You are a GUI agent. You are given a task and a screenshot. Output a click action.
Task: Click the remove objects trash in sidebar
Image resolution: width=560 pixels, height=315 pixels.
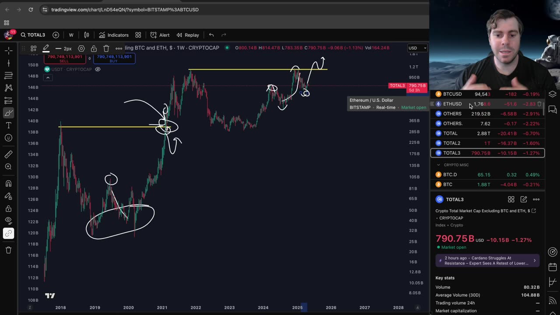tap(8, 250)
